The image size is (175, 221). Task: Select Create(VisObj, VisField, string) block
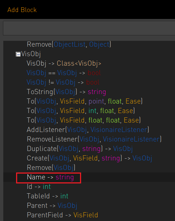[90, 158]
